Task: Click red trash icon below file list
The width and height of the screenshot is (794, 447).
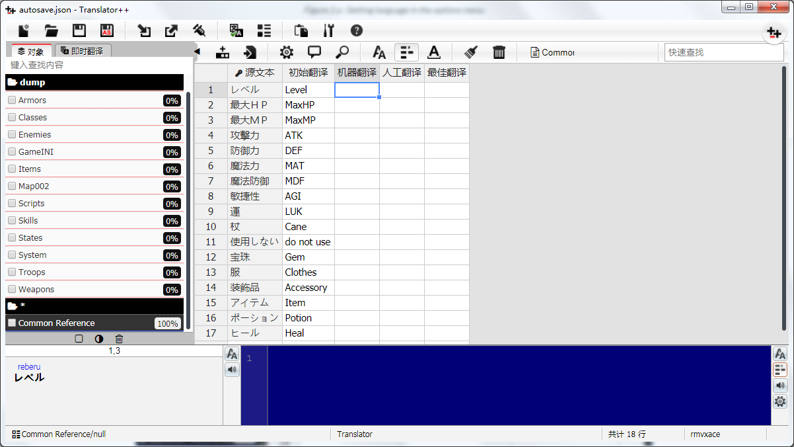Action: (x=119, y=339)
